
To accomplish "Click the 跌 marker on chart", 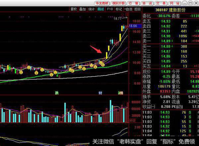I will [57, 93].
